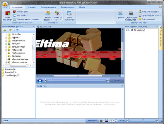The height and width of the screenshot is (124, 164).
Task: Open the Редактировать tab
Action: click(x=68, y=7)
